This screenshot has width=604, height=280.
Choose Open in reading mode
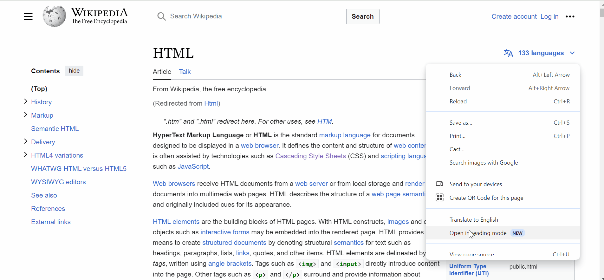point(503,233)
